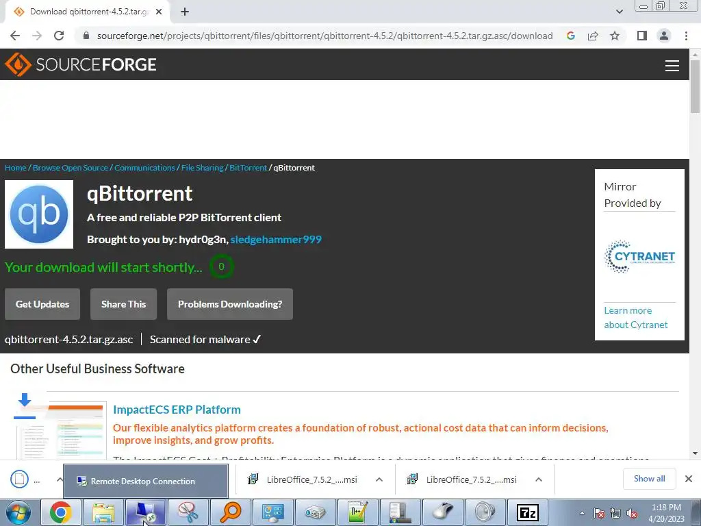The image size is (701, 526).
Task: Open mouse settings taskbar icon
Action: pos(443,512)
